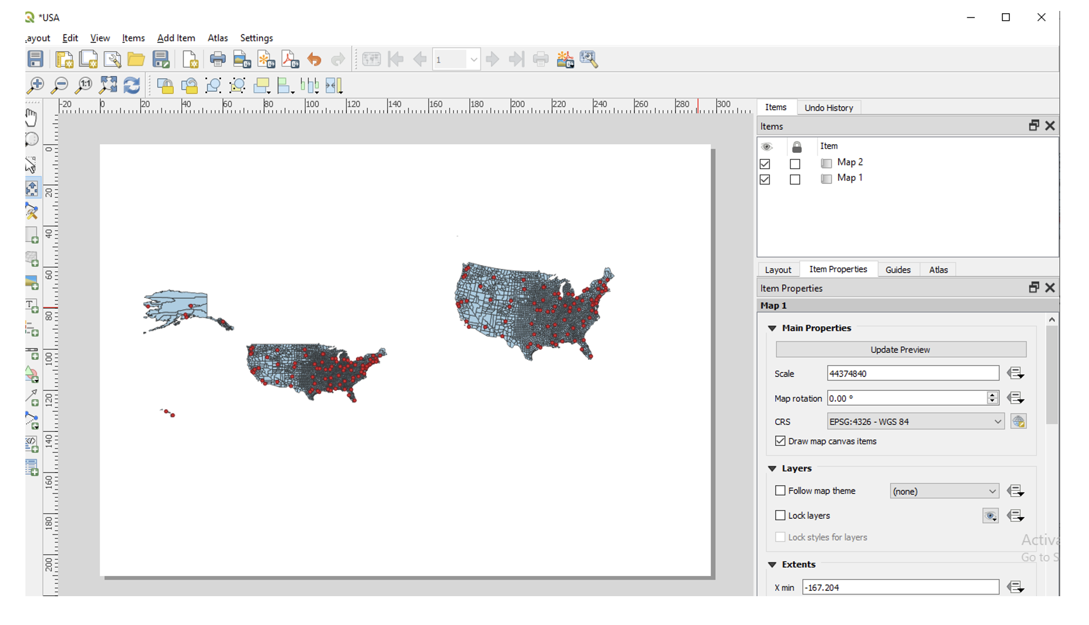Click the Unlock All Items icon
This screenshot has height=625, width=1089.
pos(189,85)
